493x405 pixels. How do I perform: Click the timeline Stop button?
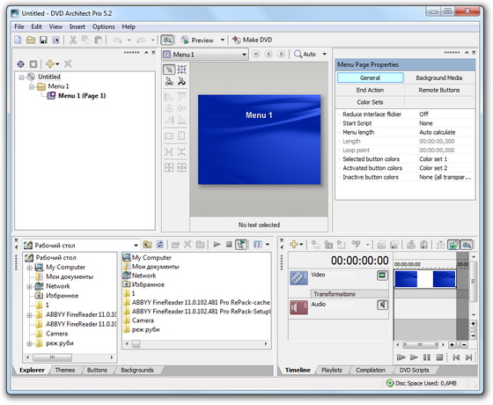pyautogui.click(x=439, y=357)
